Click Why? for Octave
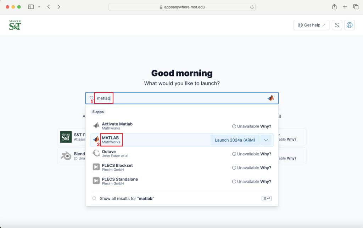This screenshot has height=228, width=363. [x=266, y=154]
